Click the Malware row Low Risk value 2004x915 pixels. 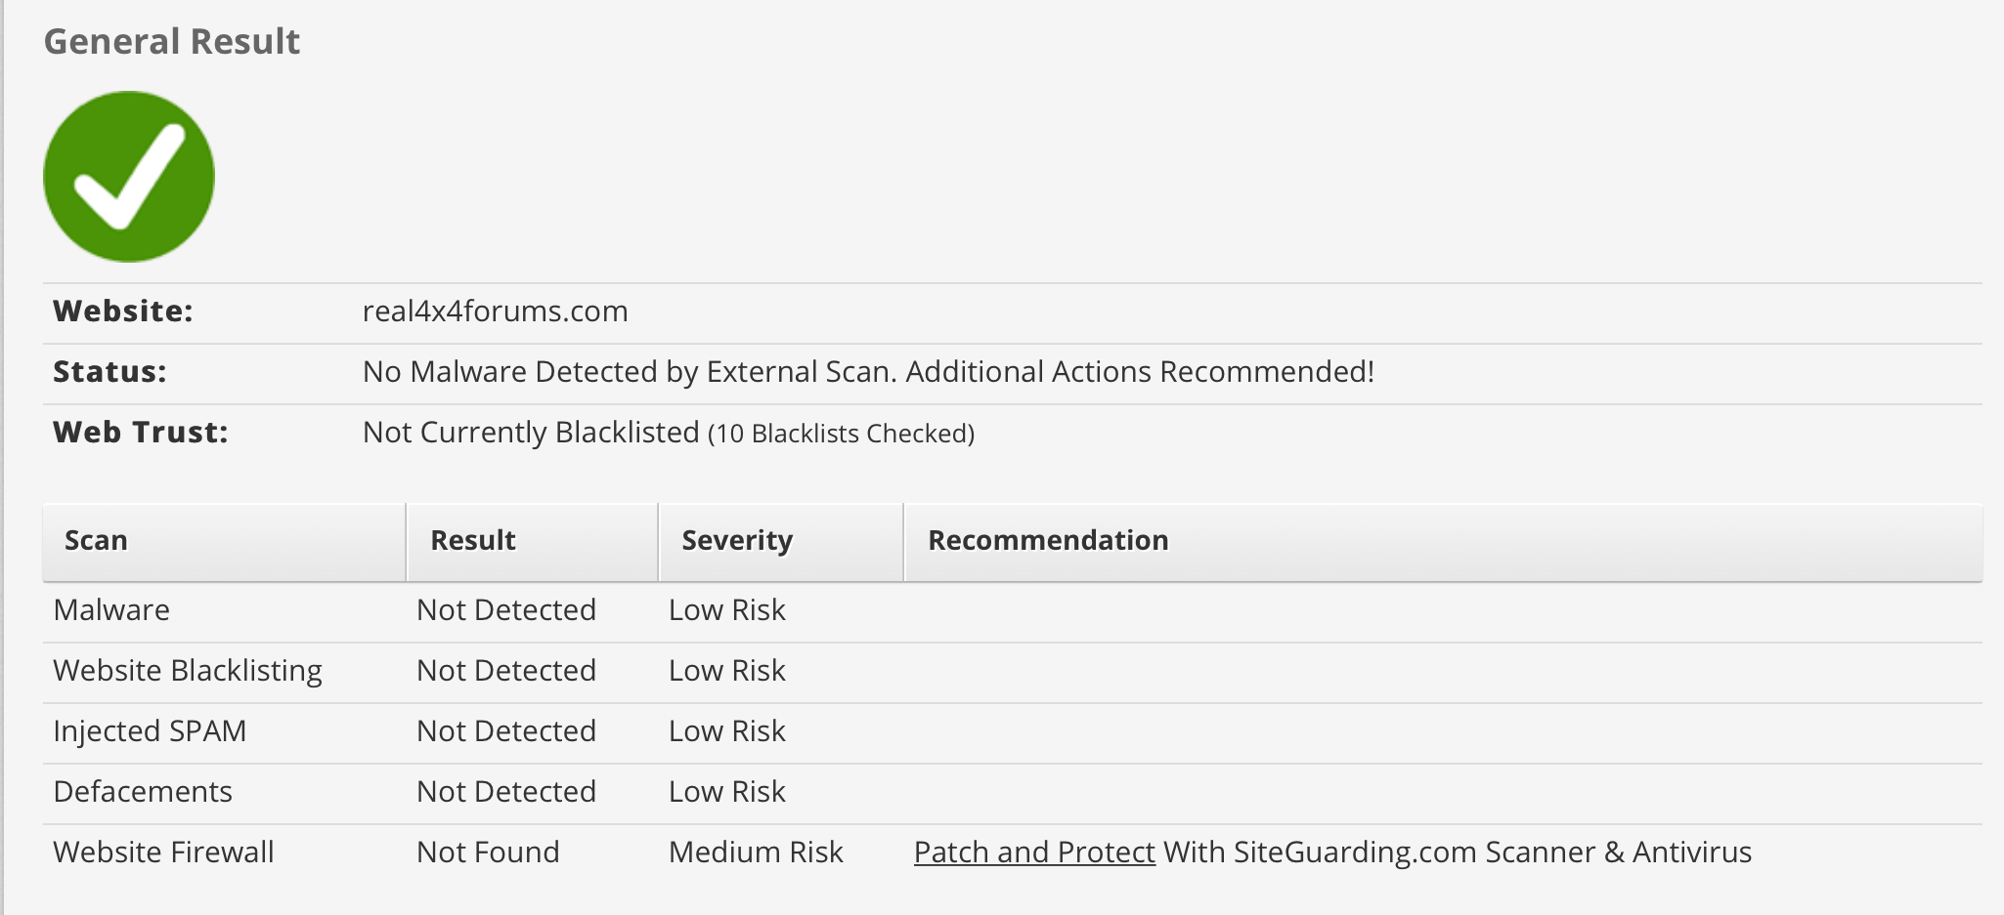click(727, 610)
